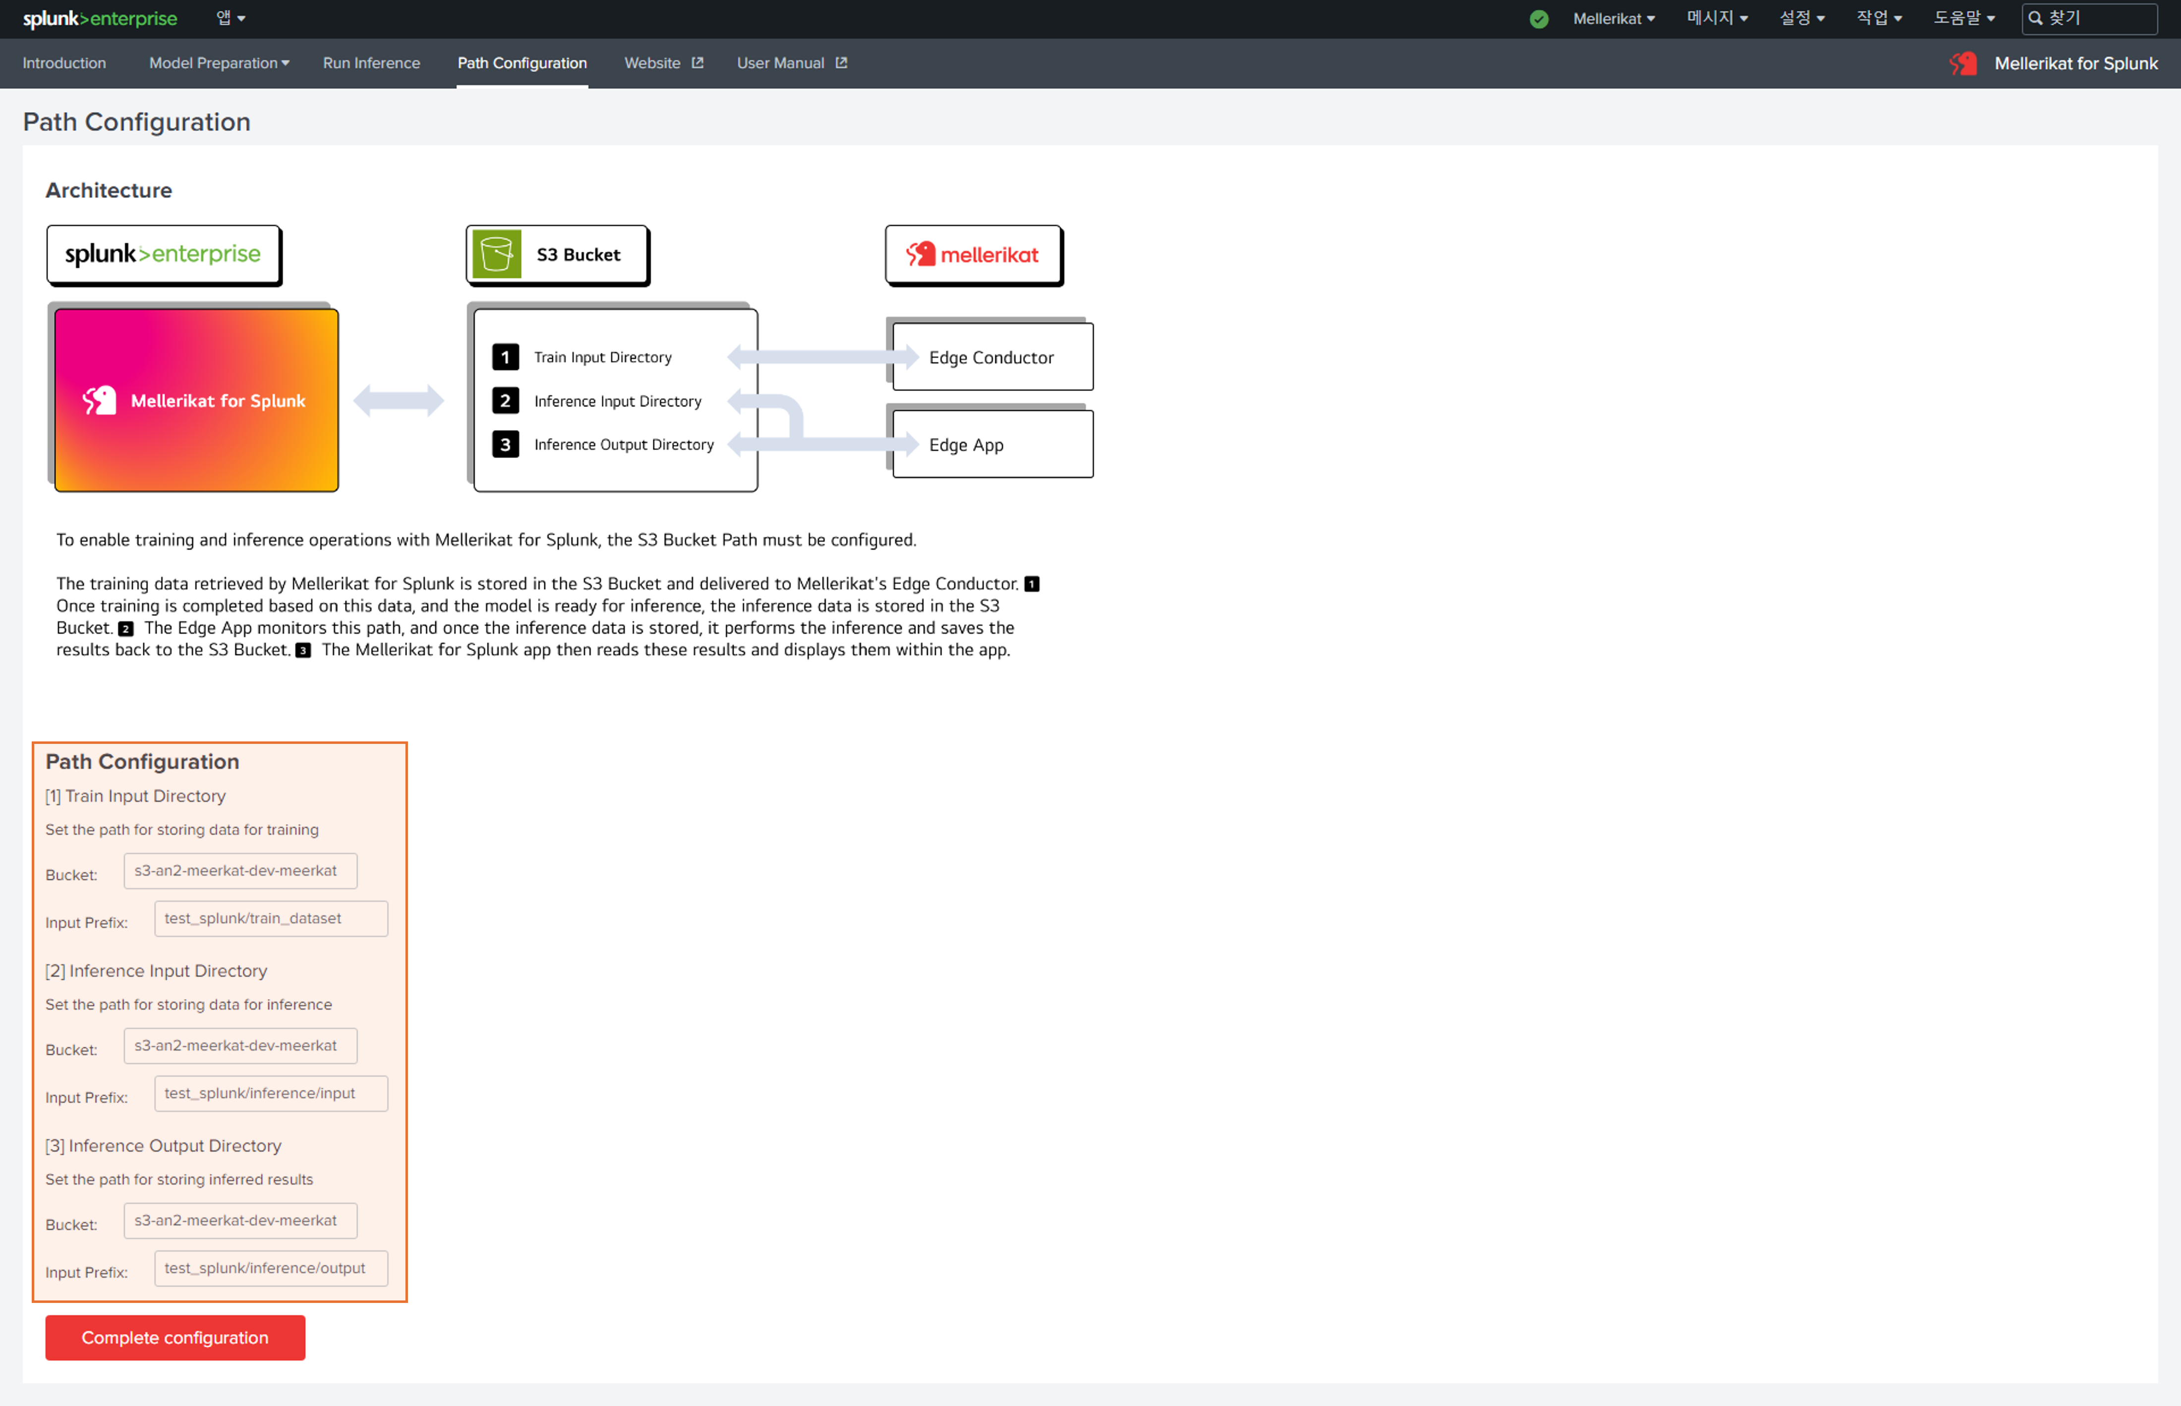Click the Architecture heading
Image resolution: width=2181 pixels, height=1406 pixels.
[x=109, y=190]
